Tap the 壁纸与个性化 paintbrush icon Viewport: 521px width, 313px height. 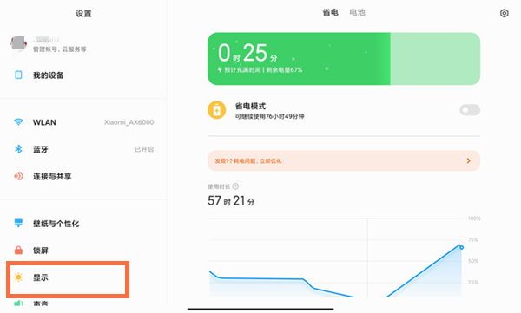pyautogui.click(x=18, y=223)
